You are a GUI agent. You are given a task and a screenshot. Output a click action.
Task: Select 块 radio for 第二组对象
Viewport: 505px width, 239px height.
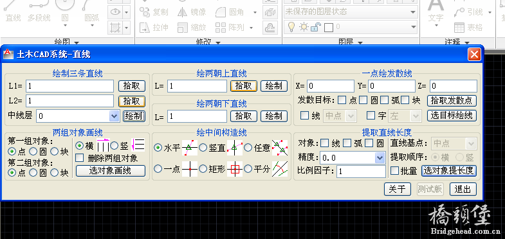tap(55, 173)
